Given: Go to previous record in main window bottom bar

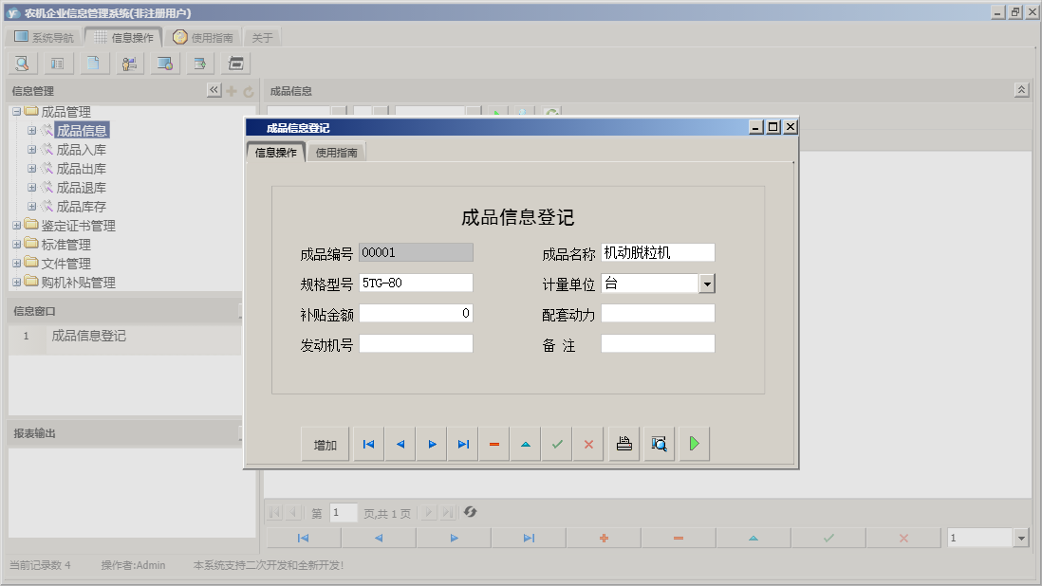Looking at the screenshot, I should 379,538.
